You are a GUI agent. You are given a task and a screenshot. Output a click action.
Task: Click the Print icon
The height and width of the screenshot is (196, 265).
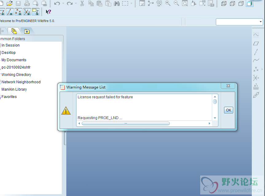(27, 3)
